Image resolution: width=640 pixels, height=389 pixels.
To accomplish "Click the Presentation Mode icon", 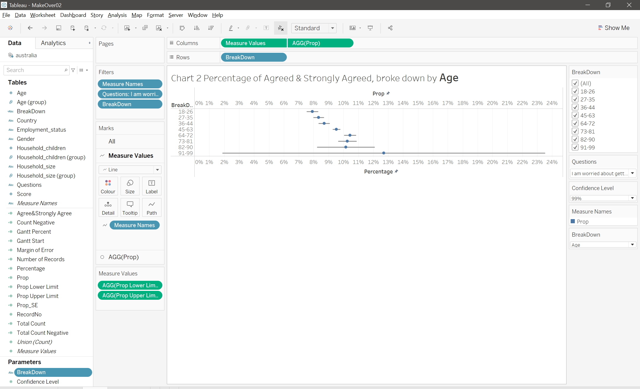I will click(x=370, y=28).
